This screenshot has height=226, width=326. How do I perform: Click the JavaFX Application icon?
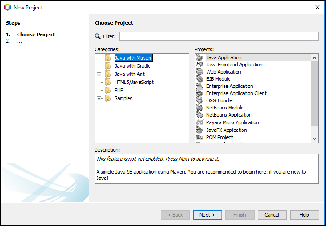pyautogui.click(x=199, y=130)
